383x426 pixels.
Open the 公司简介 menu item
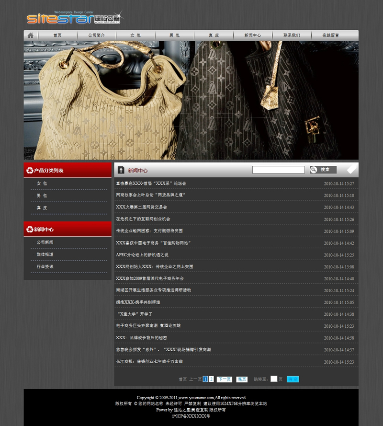[96, 35]
